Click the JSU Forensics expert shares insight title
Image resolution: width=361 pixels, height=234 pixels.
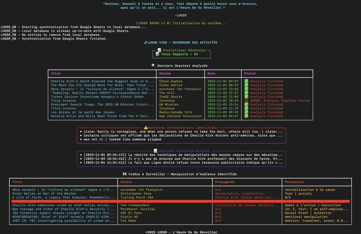pos(63,213)
